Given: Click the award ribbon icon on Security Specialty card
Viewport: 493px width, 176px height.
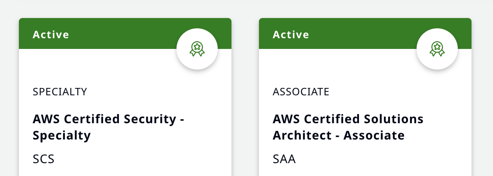Looking at the screenshot, I should pos(197,49).
